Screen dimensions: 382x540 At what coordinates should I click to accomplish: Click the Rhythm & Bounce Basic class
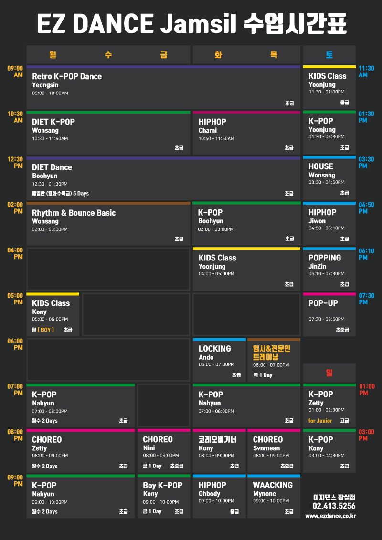(x=108, y=224)
